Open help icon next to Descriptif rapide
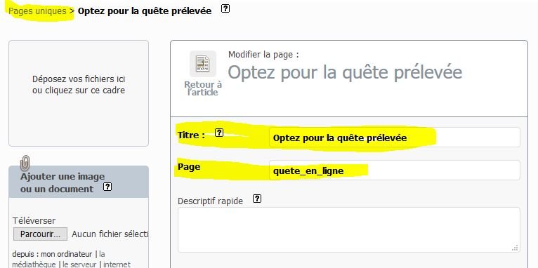The height and width of the screenshot is (268, 538). pos(256,199)
